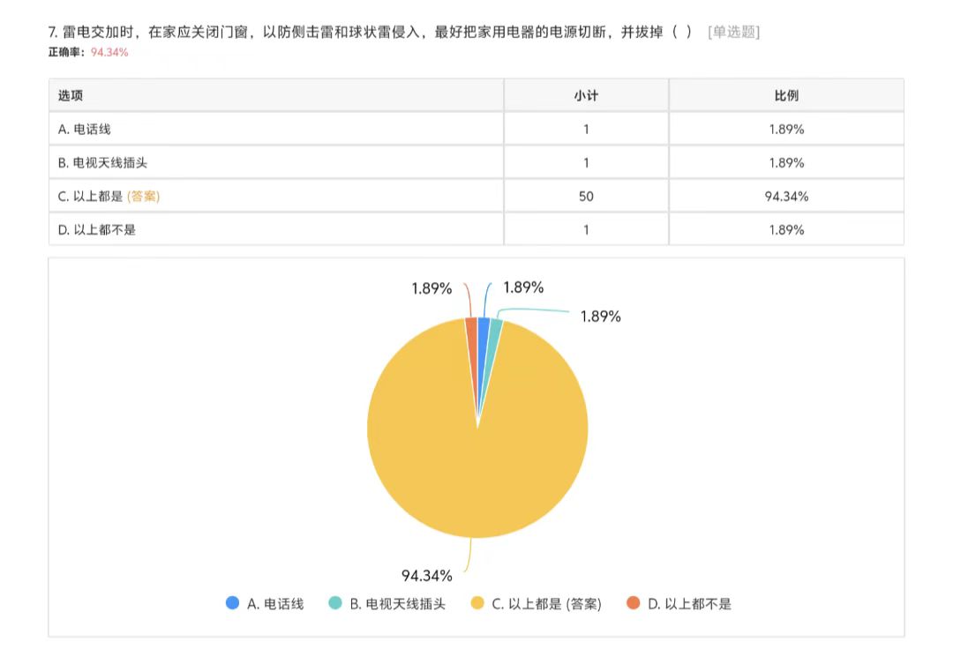Screen dimensions: 953x649
Task: Select the large yellow pie slice
Action: coord(477,459)
